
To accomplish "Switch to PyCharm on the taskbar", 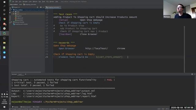I will coord(4,33).
